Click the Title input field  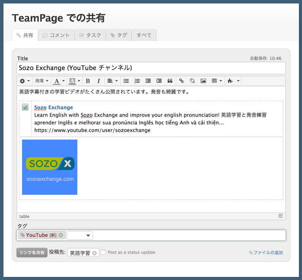pyautogui.click(x=151, y=68)
